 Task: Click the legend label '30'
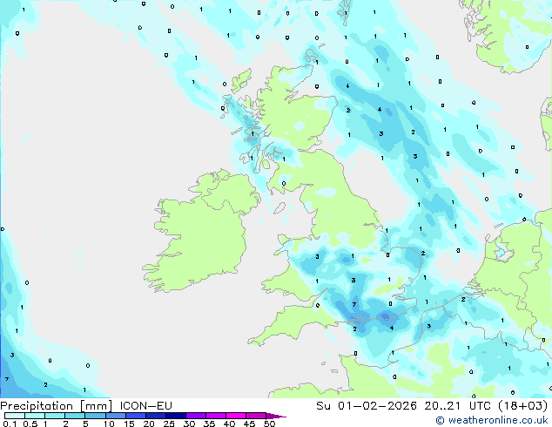pyautogui.click(x=189, y=424)
